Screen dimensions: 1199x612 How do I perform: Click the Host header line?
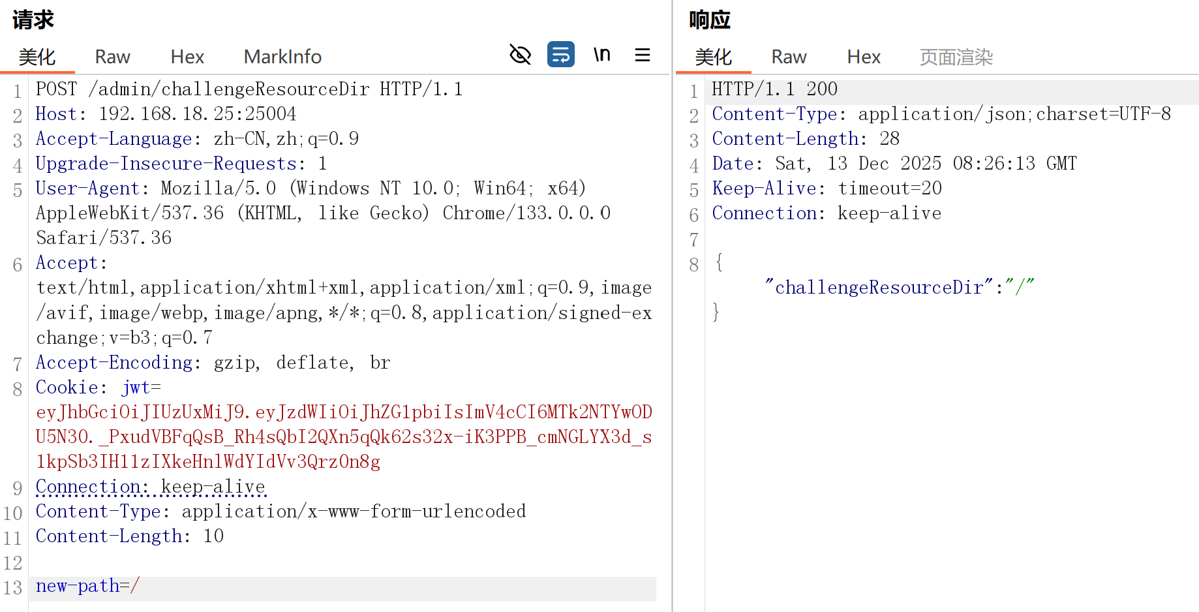(x=166, y=114)
